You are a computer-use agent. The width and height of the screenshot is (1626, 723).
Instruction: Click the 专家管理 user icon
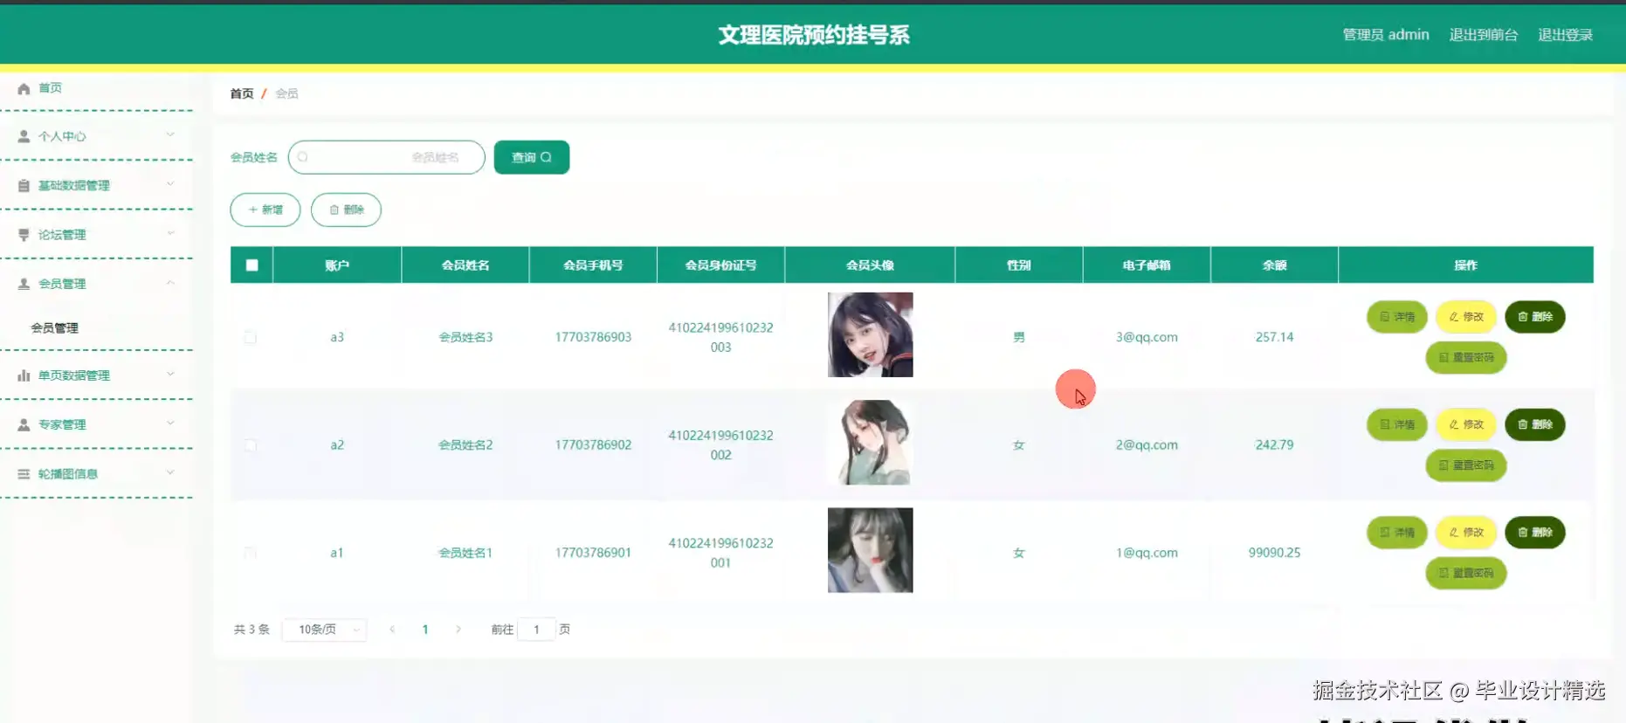[x=24, y=424]
